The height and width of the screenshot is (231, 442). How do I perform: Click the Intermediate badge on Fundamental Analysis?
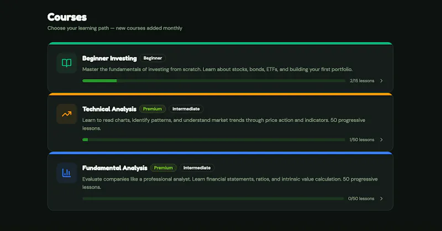click(x=197, y=168)
